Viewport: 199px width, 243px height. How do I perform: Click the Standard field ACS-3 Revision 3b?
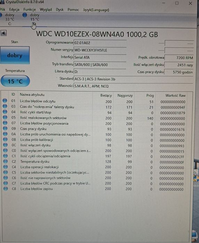133,79
